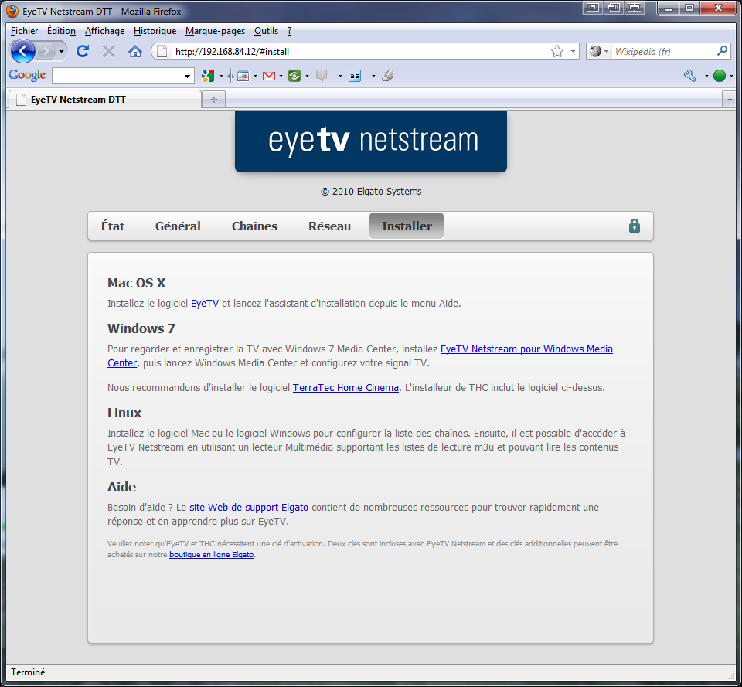Open the navigation history dropdown arrow
The height and width of the screenshot is (687, 742).
tap(61, 51)
